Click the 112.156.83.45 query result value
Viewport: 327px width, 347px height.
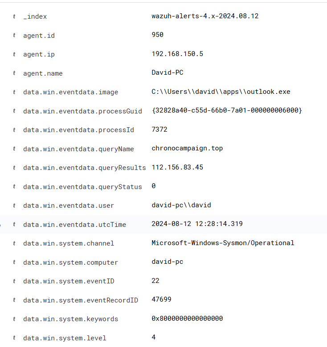pyautogui.click(x=177, y=167)
